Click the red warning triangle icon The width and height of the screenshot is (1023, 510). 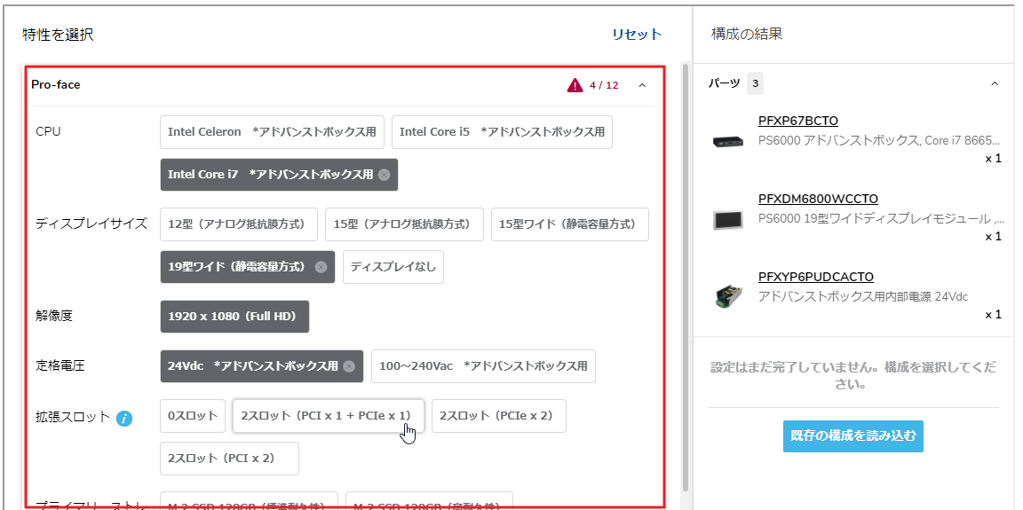pyautogui.click(x=575, y=84)
